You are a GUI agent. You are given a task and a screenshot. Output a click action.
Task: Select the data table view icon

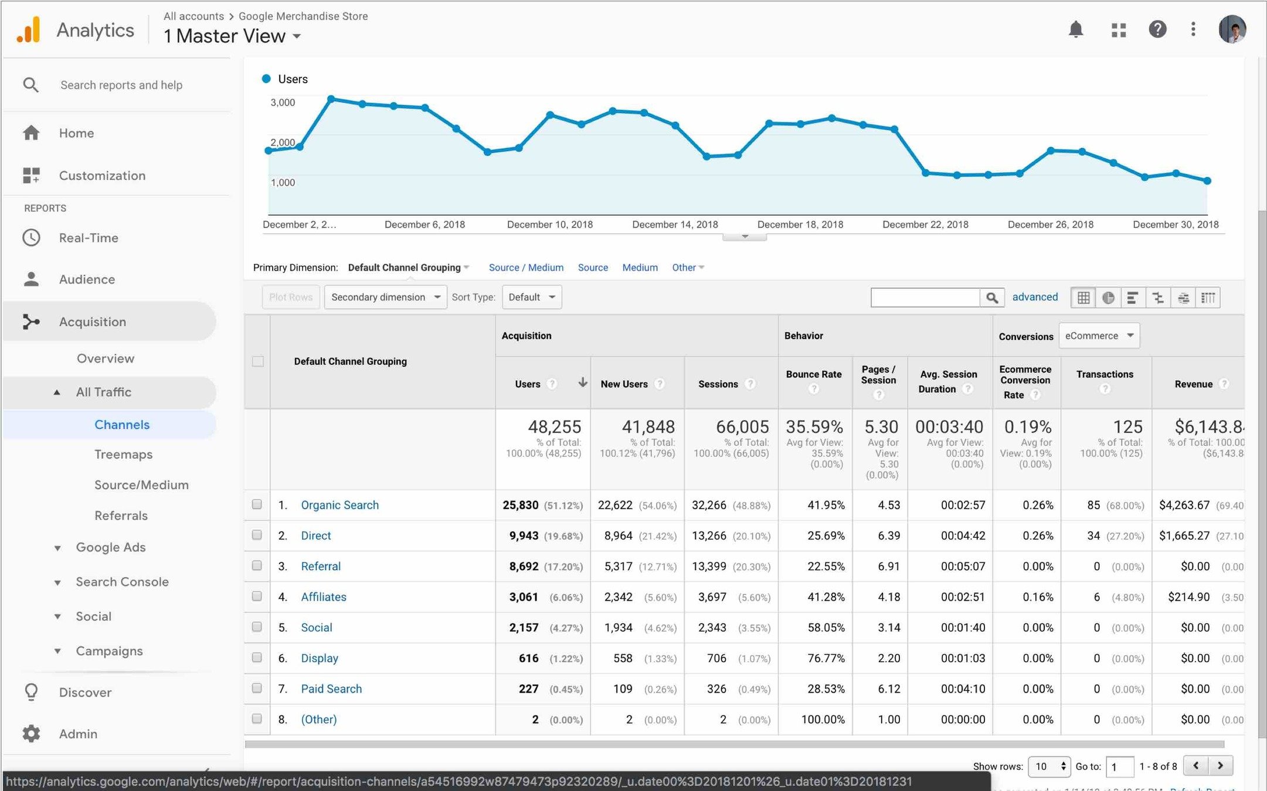1083,298
